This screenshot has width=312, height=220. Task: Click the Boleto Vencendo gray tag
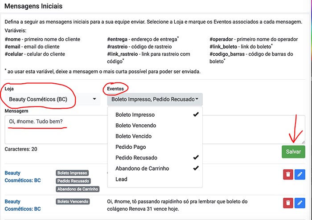pos(73,201)
